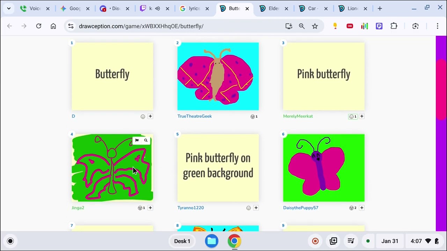This screenshot has height=251, width=447.
Task: Mute audio on the Twitch tab
Action: [157, 8]
